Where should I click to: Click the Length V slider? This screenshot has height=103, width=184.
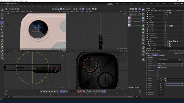coord(174,86)
